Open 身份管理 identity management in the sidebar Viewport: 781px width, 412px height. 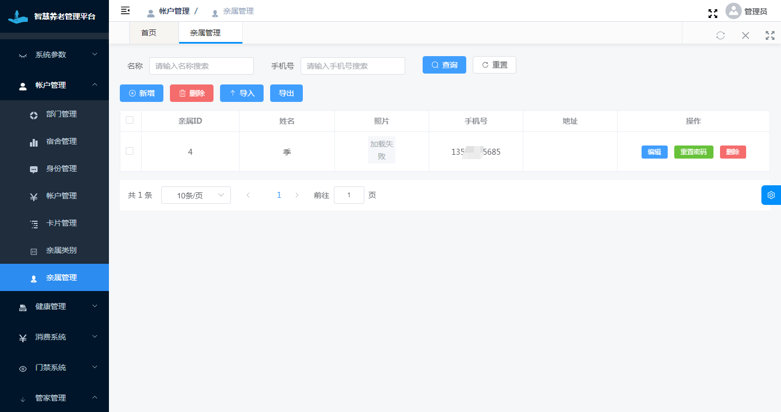point(62,168)
